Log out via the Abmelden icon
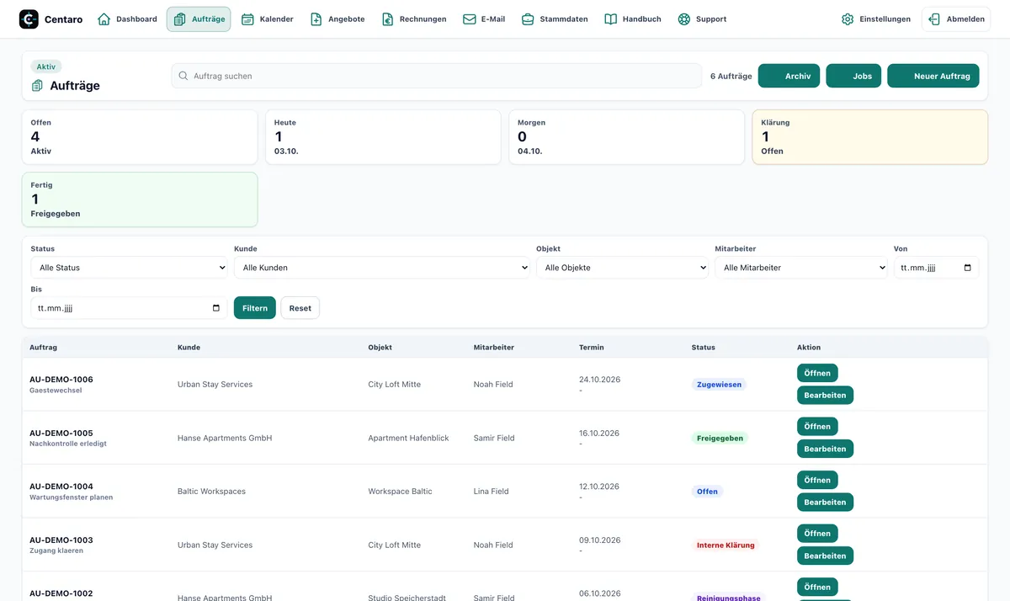Viewport: 1010px width, 601px height. click(934, 19)
